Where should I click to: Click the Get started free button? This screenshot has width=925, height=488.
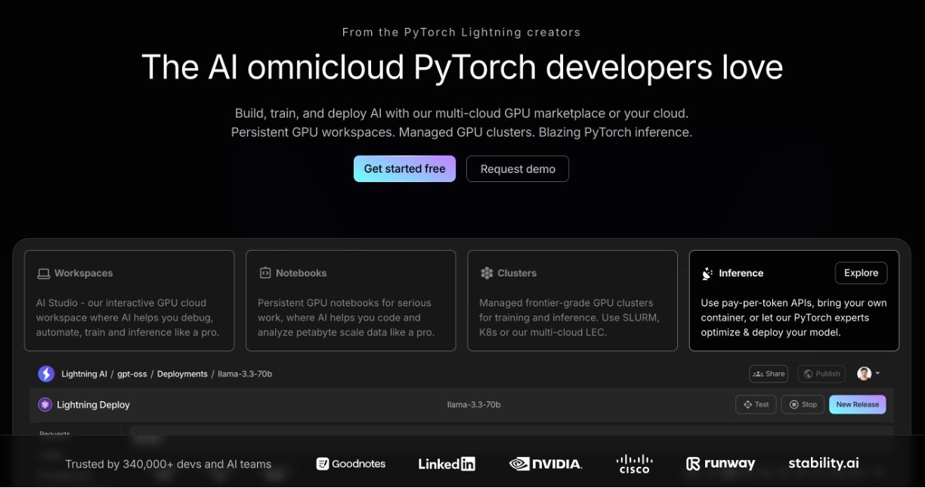(404, 169)
